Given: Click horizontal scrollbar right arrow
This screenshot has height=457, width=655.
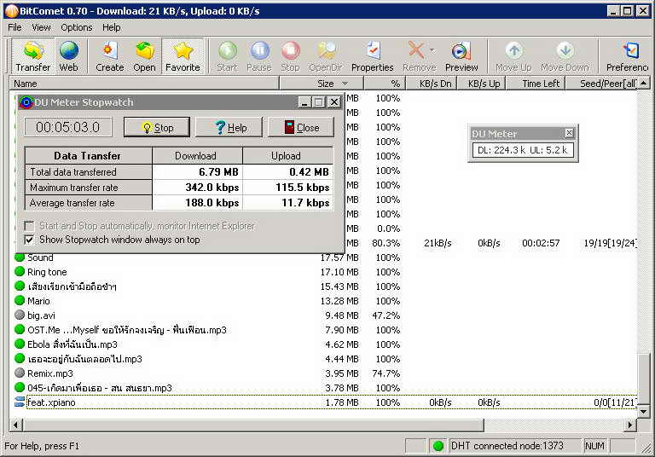Looking at the screenshot, I should [631, 425].
